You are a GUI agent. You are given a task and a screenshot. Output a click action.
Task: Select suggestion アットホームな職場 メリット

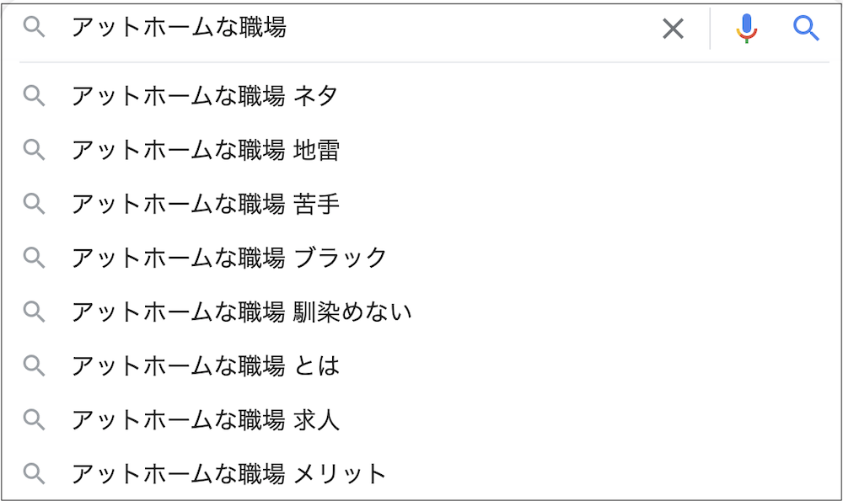421,473
